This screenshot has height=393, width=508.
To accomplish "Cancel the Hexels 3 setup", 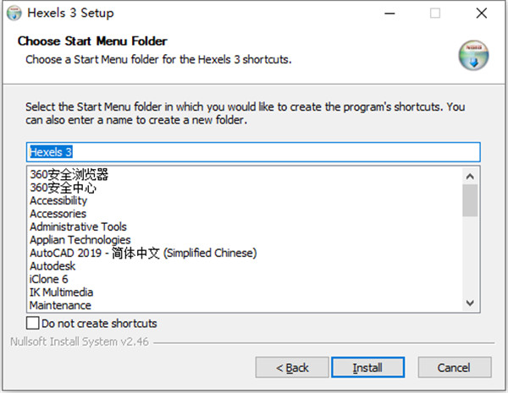I will 454,368.
